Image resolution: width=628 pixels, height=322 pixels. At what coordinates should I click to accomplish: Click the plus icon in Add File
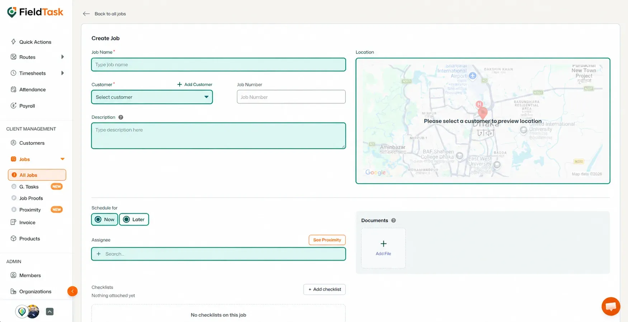(x=383, y=244)
